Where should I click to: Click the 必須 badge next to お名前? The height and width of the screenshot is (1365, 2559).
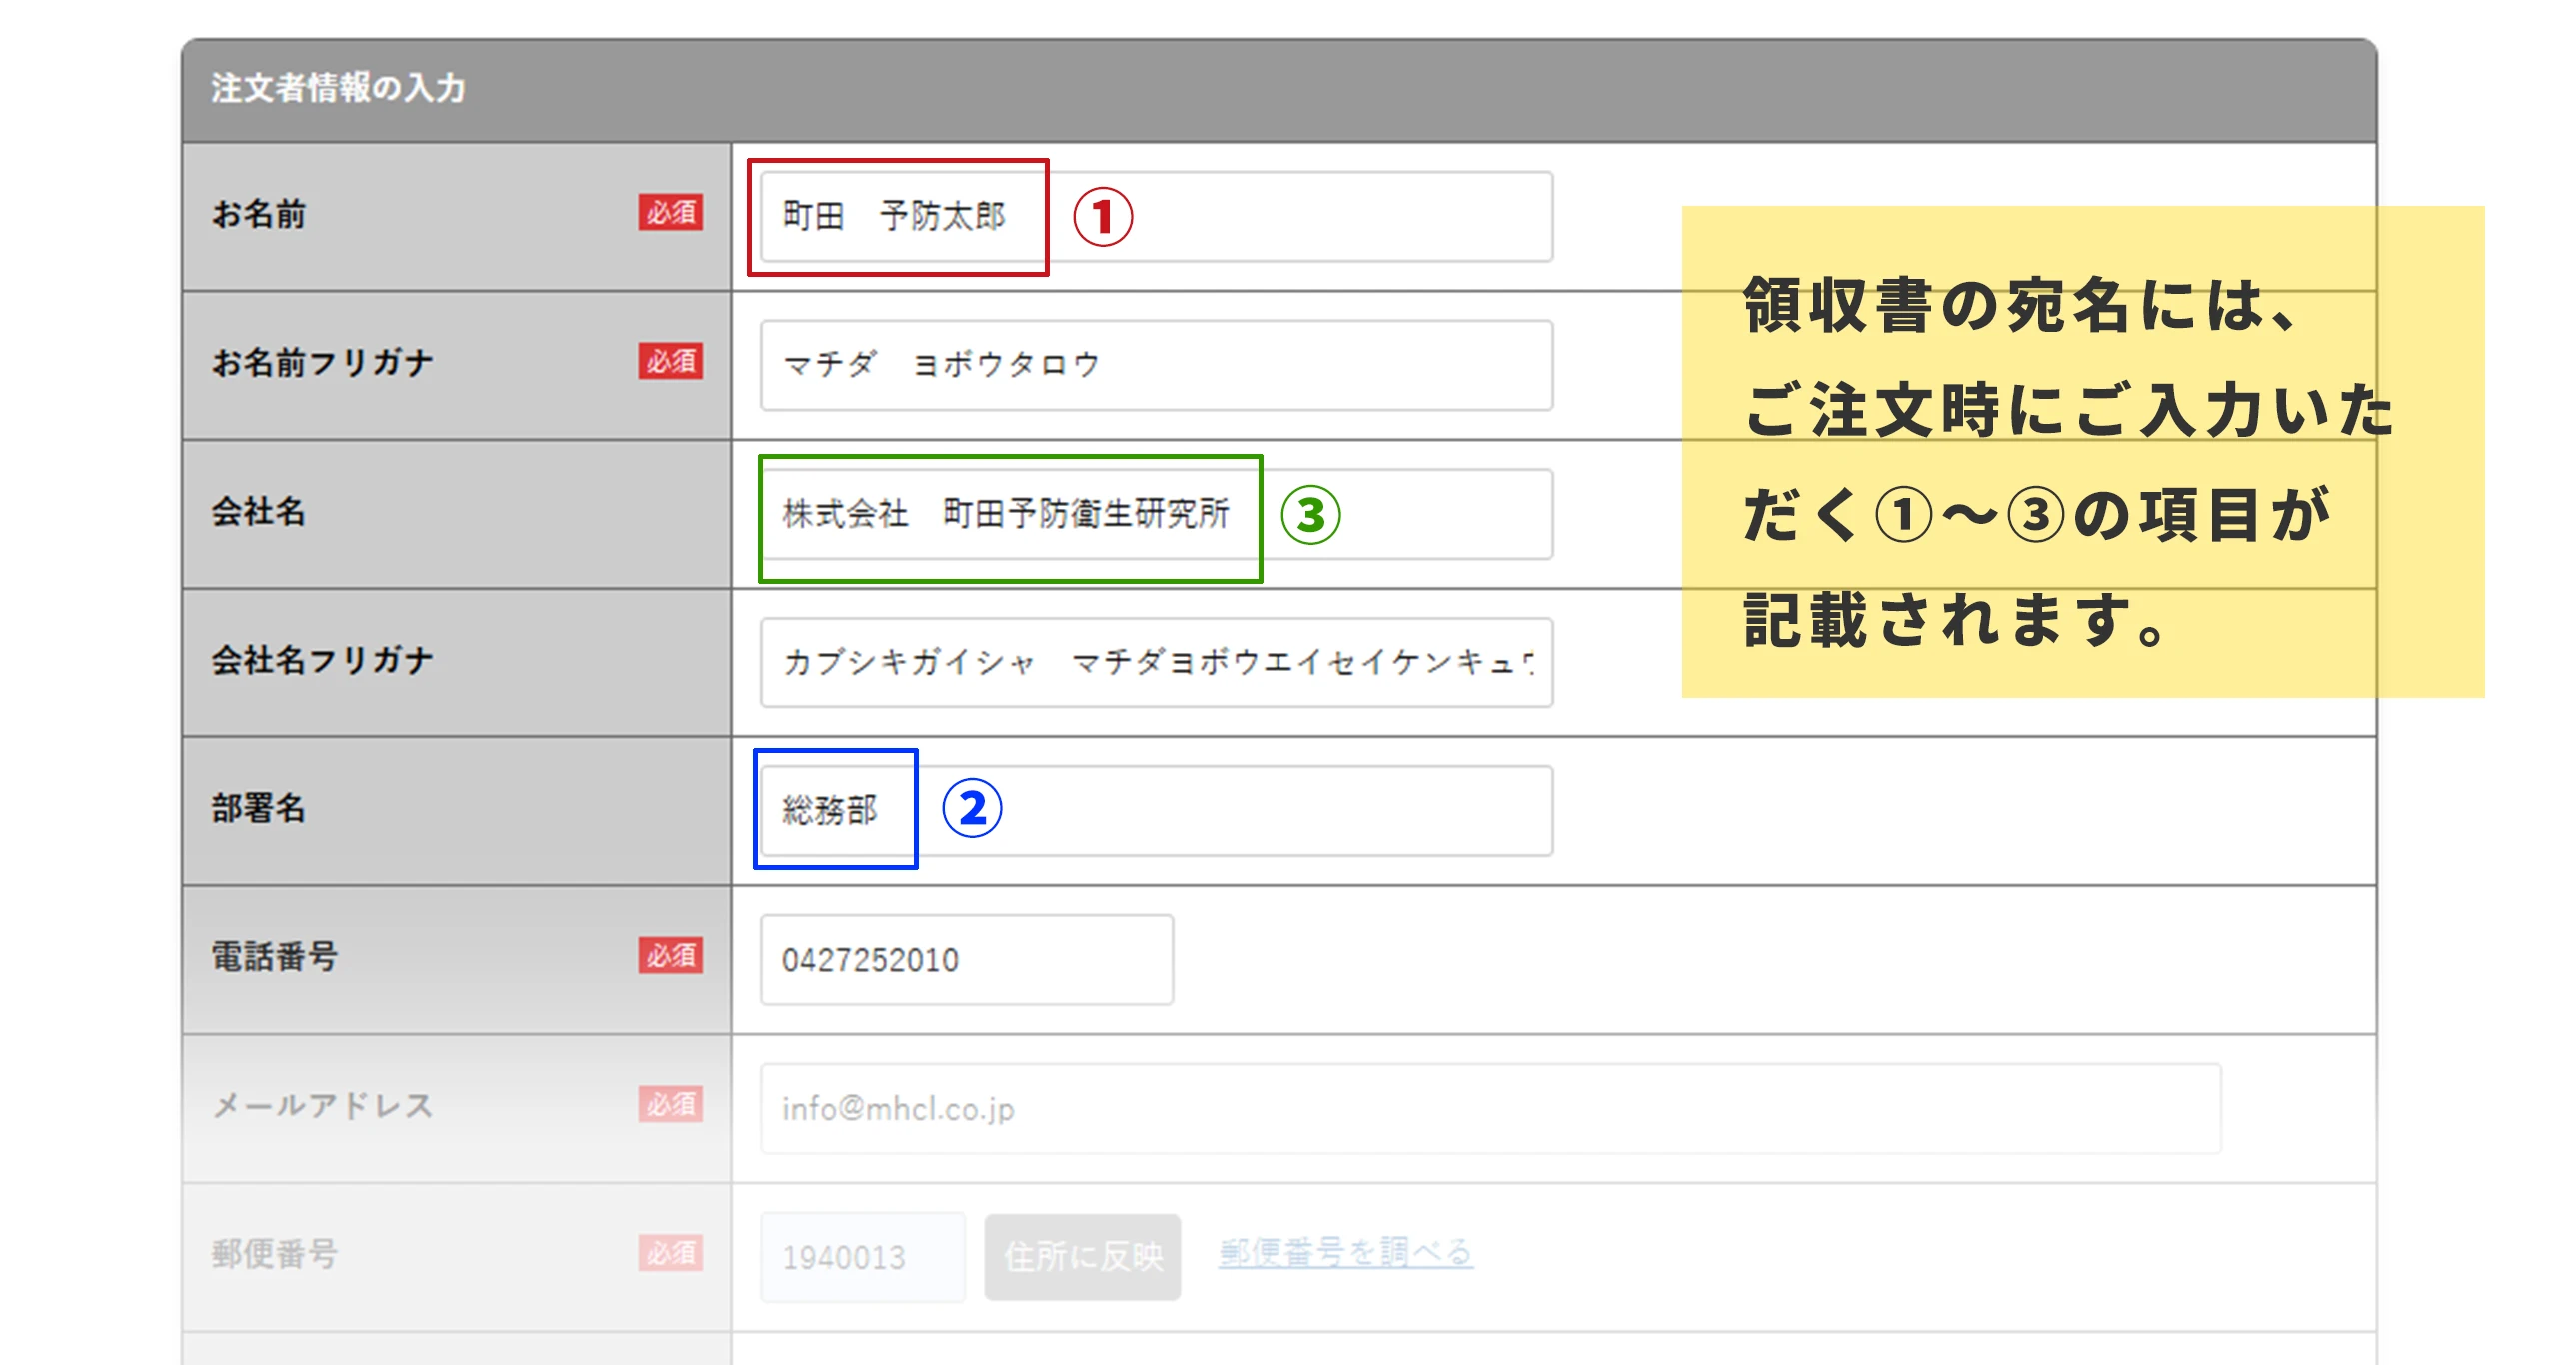coord(671,212)
